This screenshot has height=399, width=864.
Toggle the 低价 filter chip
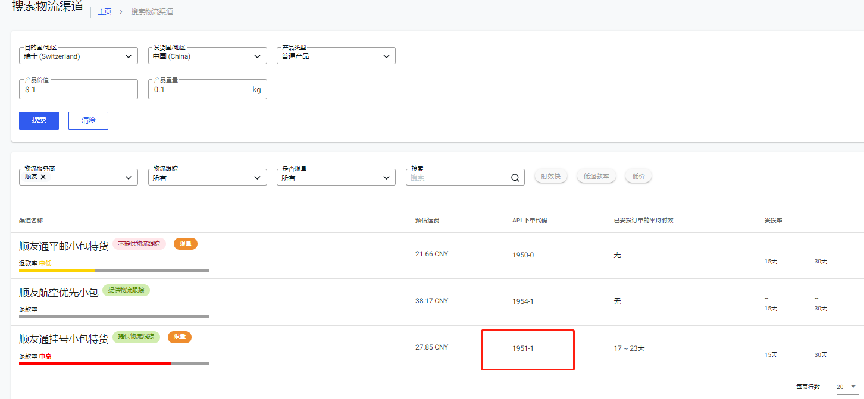click(x=638, y=176)
